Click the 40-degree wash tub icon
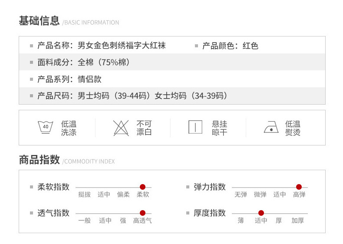This screenshot has width=343, height=244. 46,127
